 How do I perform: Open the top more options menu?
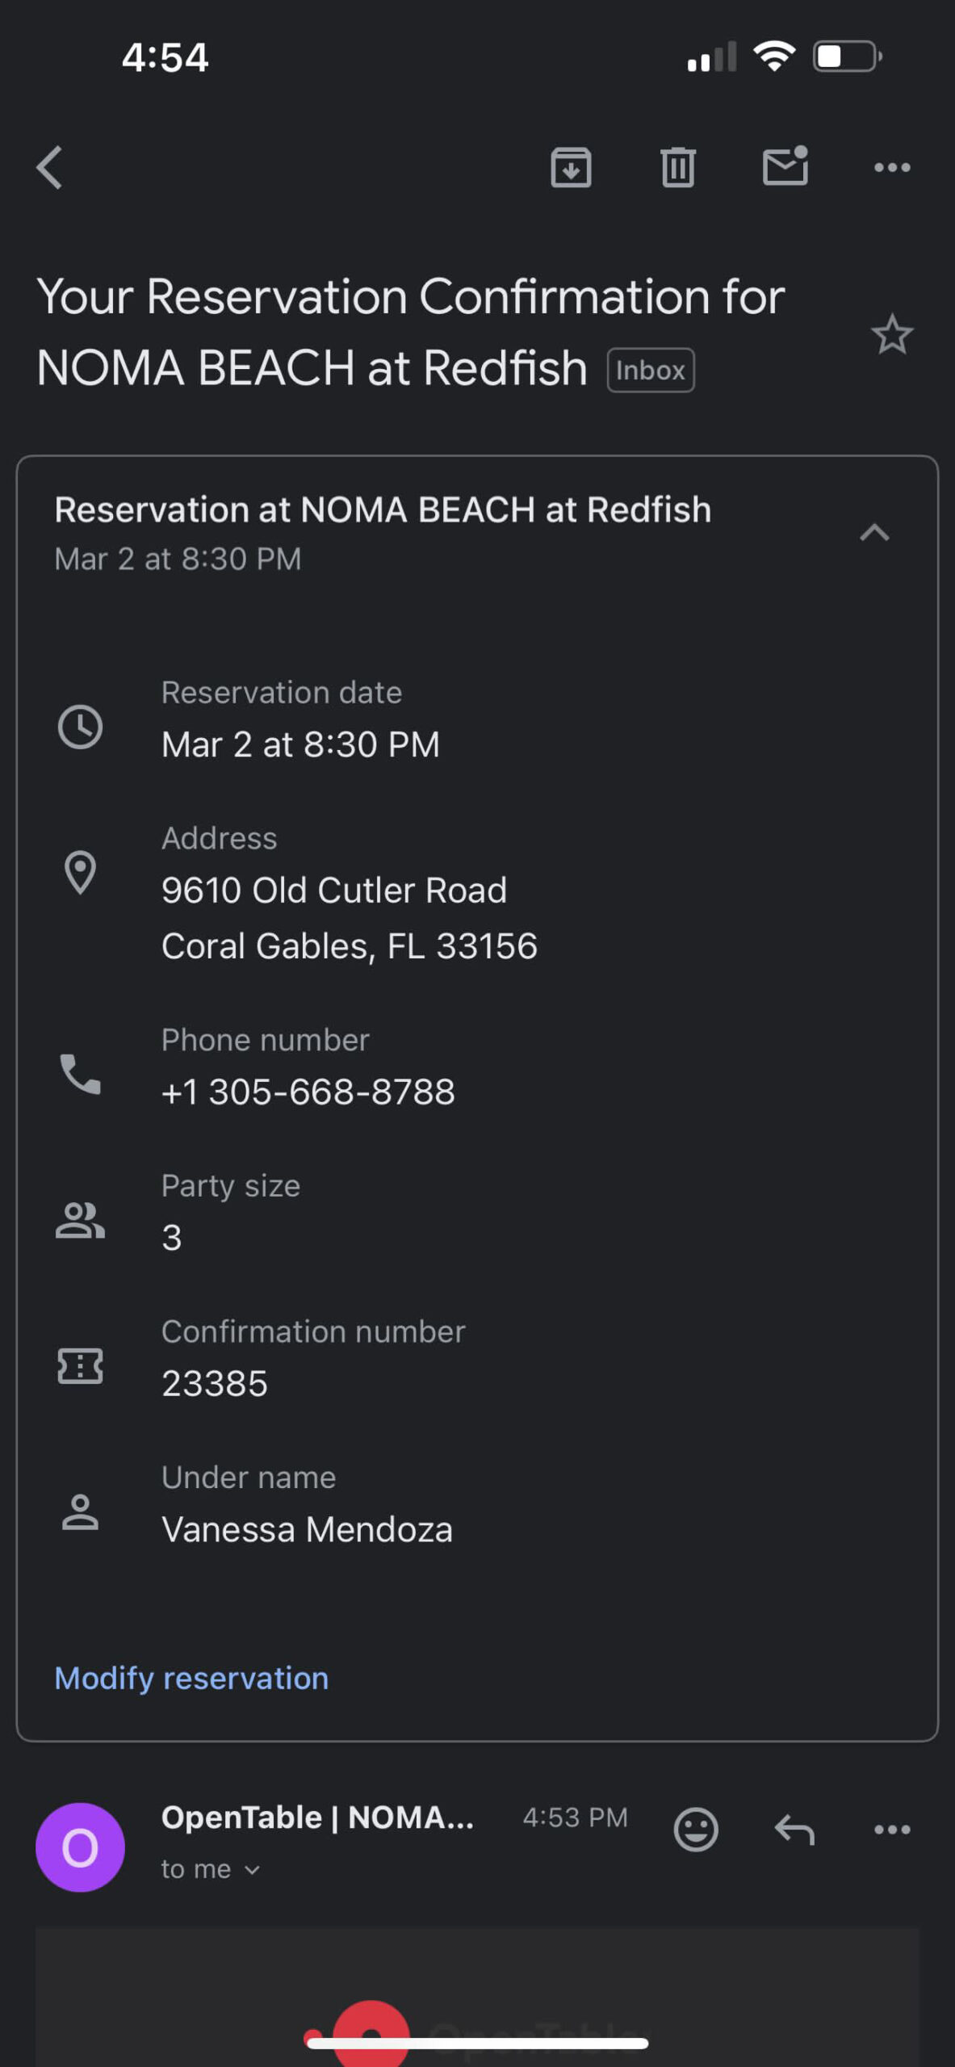click(892, 168)
